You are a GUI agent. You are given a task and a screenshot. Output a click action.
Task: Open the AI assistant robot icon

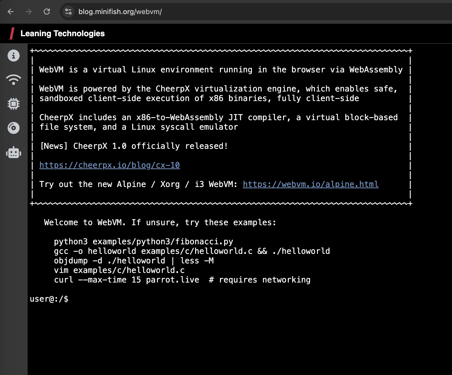coord(14,153)
